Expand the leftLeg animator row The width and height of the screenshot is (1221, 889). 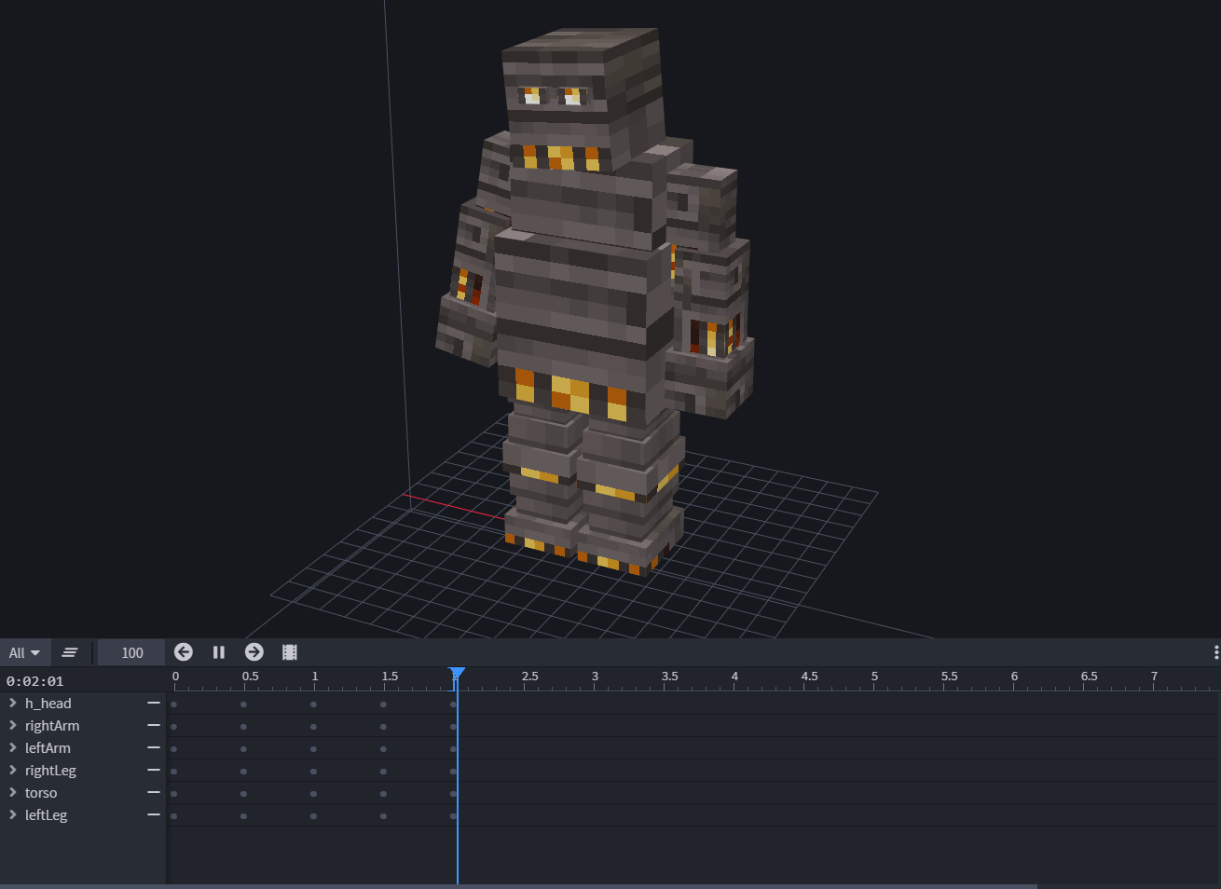point(12,814)
